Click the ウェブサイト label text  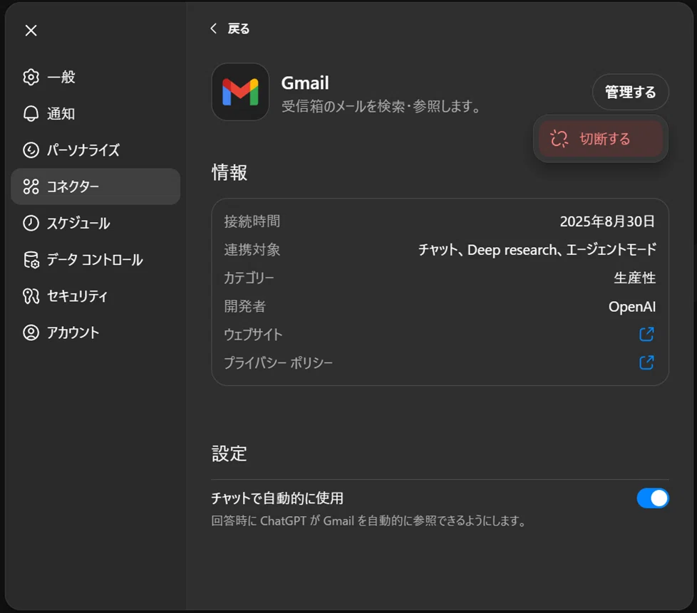254,335
